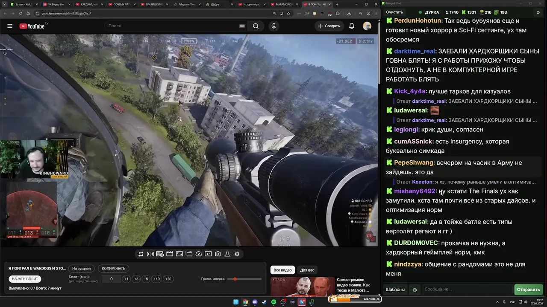This screenshot has height=307, width=547.
Task: Add +5 minutes to the split
Action: coord(146,279)
